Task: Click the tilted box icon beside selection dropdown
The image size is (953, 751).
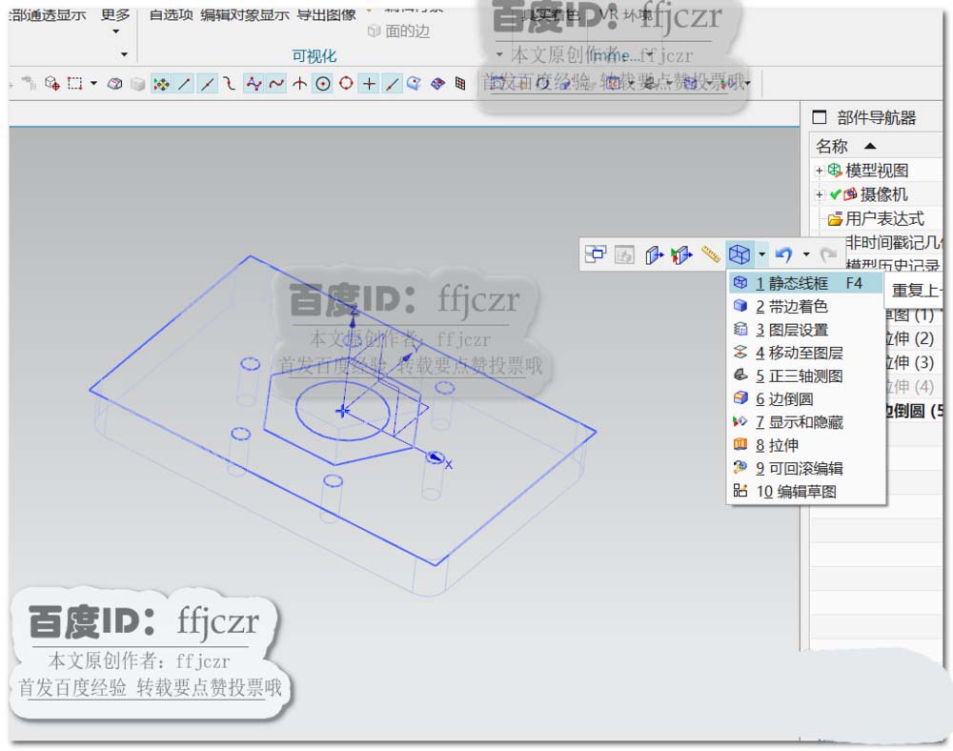Action: [x=115, y=84]
